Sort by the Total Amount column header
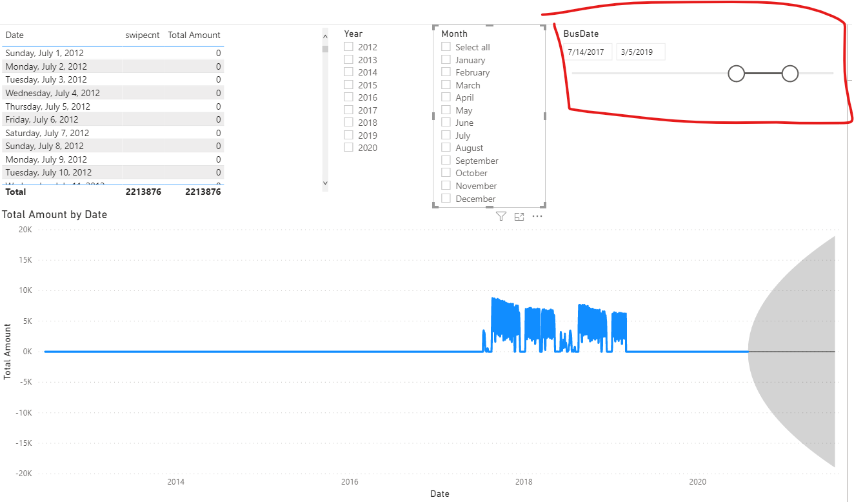This screenshot has height=502, width=854. pyautogui.click(x=194, y=35)
